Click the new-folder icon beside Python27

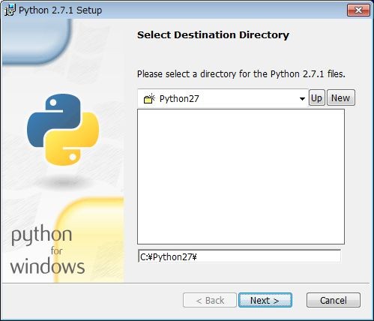149,98
